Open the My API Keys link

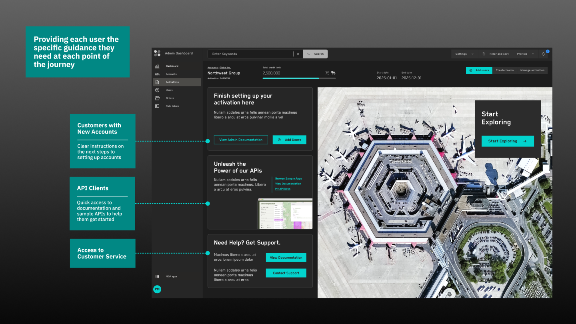283,189
